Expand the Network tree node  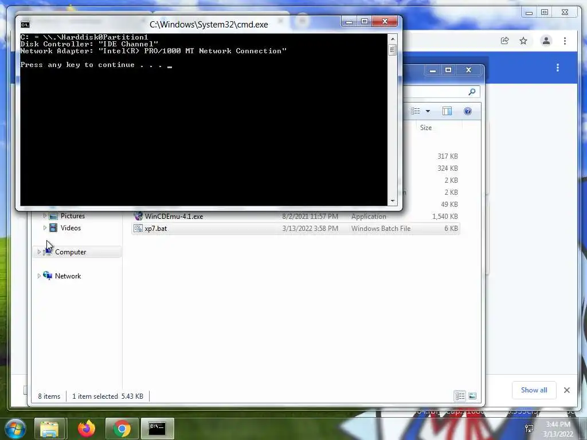[x=39, y=276]
